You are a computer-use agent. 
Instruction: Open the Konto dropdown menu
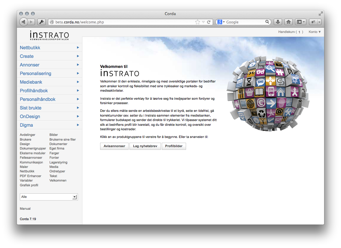click(315, 32)
